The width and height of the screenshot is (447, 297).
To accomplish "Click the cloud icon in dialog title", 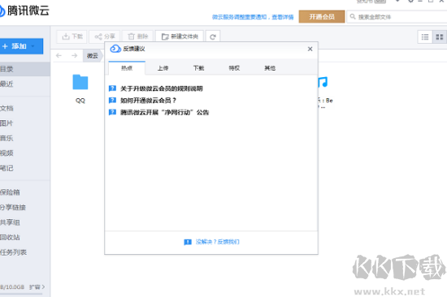I will tap(115, 49).
